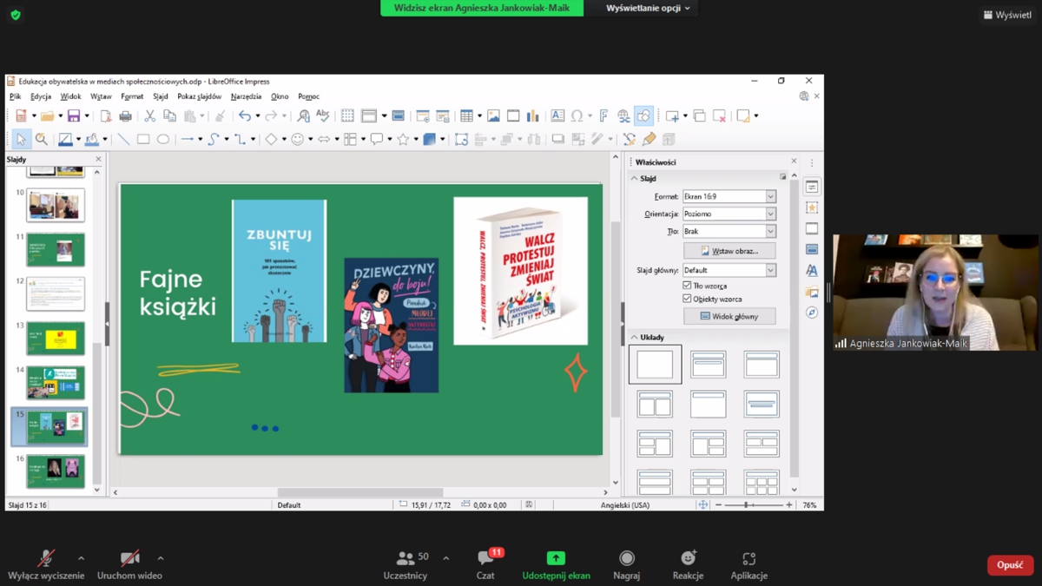Insert a hyperlink using the globe-link icon

(x=623, y=116)
